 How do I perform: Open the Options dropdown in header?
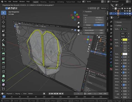coord(104,8)
